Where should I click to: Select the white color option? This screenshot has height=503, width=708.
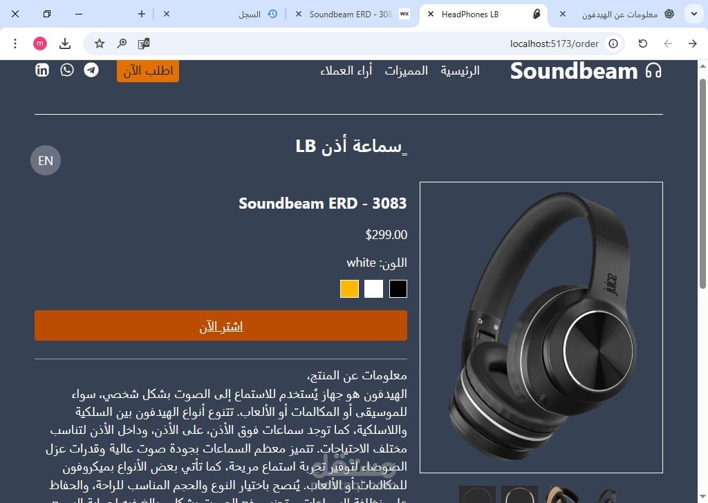pos(373,289)
